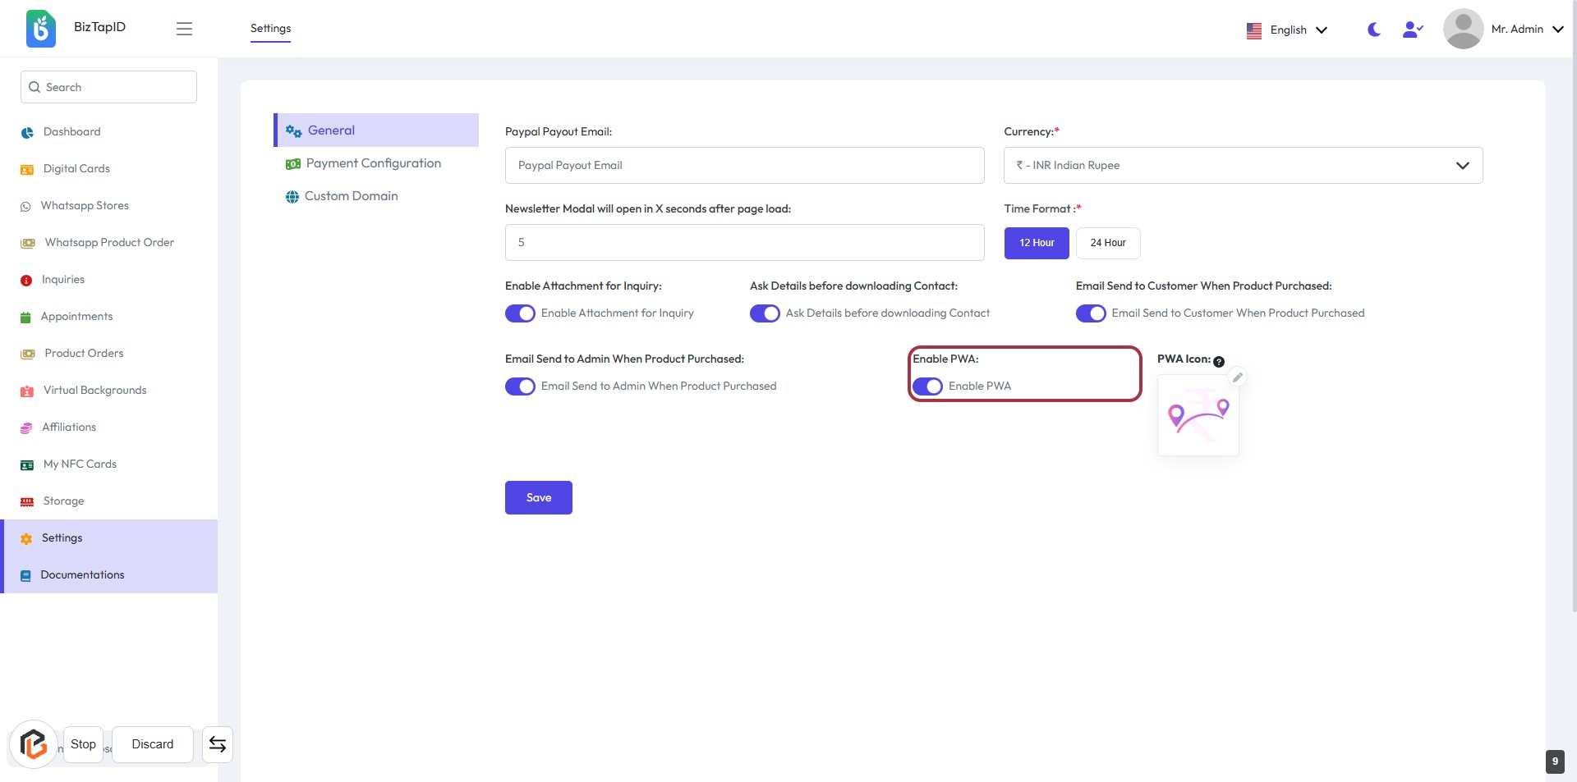The width and height of the screenshot is (1577, 782).
Task: Click the Mr. Admin avatar picture
Action: tap(1463, 29)
